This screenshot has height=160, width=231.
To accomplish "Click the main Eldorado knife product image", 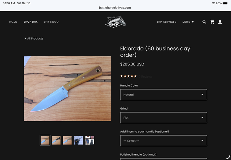I will click(x=67, y=88).
